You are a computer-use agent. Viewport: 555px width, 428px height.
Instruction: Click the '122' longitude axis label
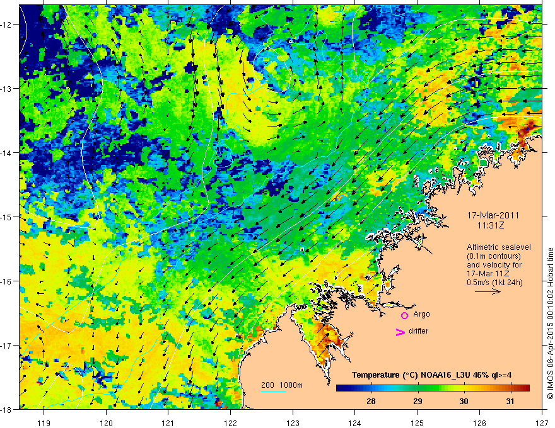pyautogui.click(x=230, y=423)
